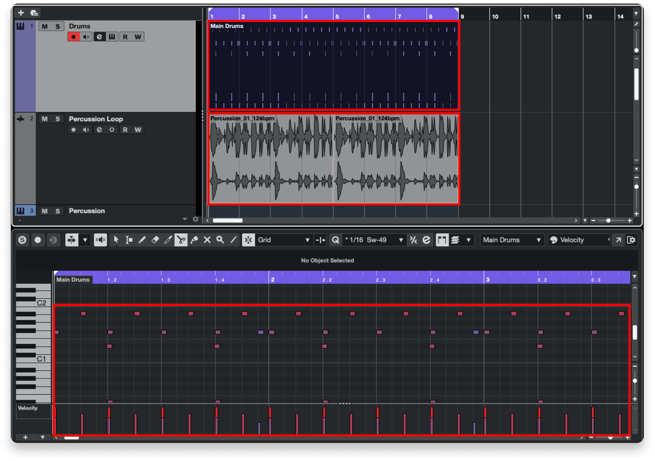655x461 pixels.
Task: Click project horizontal scrollbar thumb
Action: click(228, 220)
